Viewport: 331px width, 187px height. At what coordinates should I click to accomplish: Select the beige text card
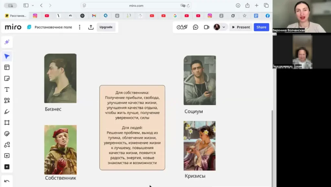(132, 128)
